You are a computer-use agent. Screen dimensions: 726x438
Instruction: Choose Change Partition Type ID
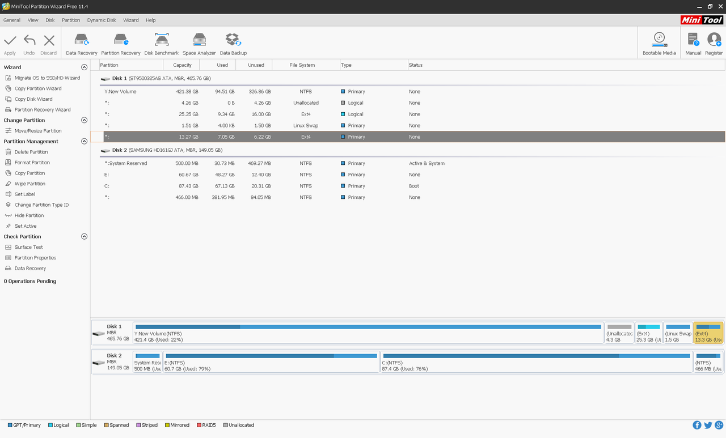37,205
